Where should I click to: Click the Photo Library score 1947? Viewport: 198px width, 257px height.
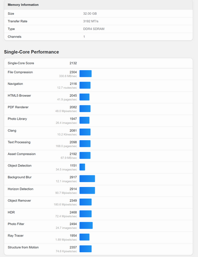[x=73, y=119]
